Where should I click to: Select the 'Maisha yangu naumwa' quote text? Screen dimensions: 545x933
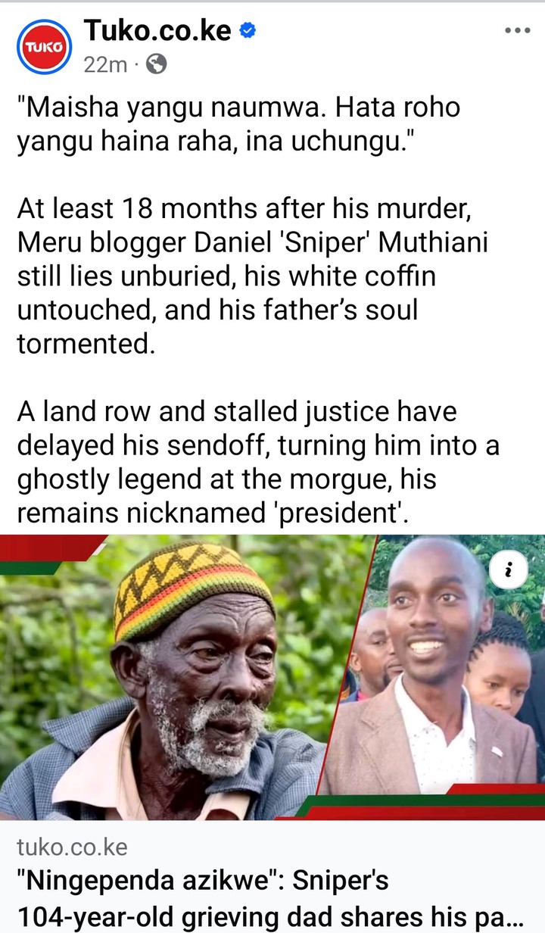[x=238, y=123]
